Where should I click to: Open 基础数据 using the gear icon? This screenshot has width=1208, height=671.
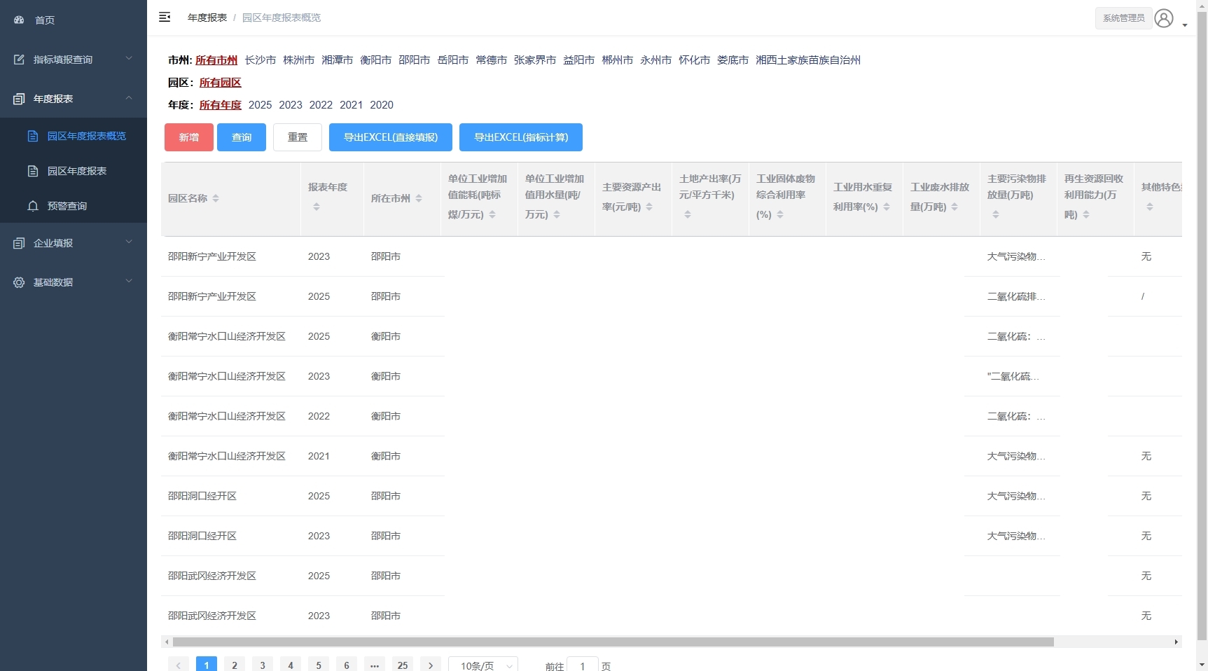[18, 282]
